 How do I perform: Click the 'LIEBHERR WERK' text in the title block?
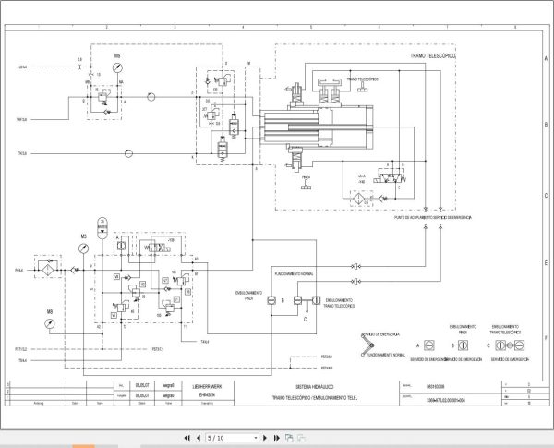(x=208, y=387)
